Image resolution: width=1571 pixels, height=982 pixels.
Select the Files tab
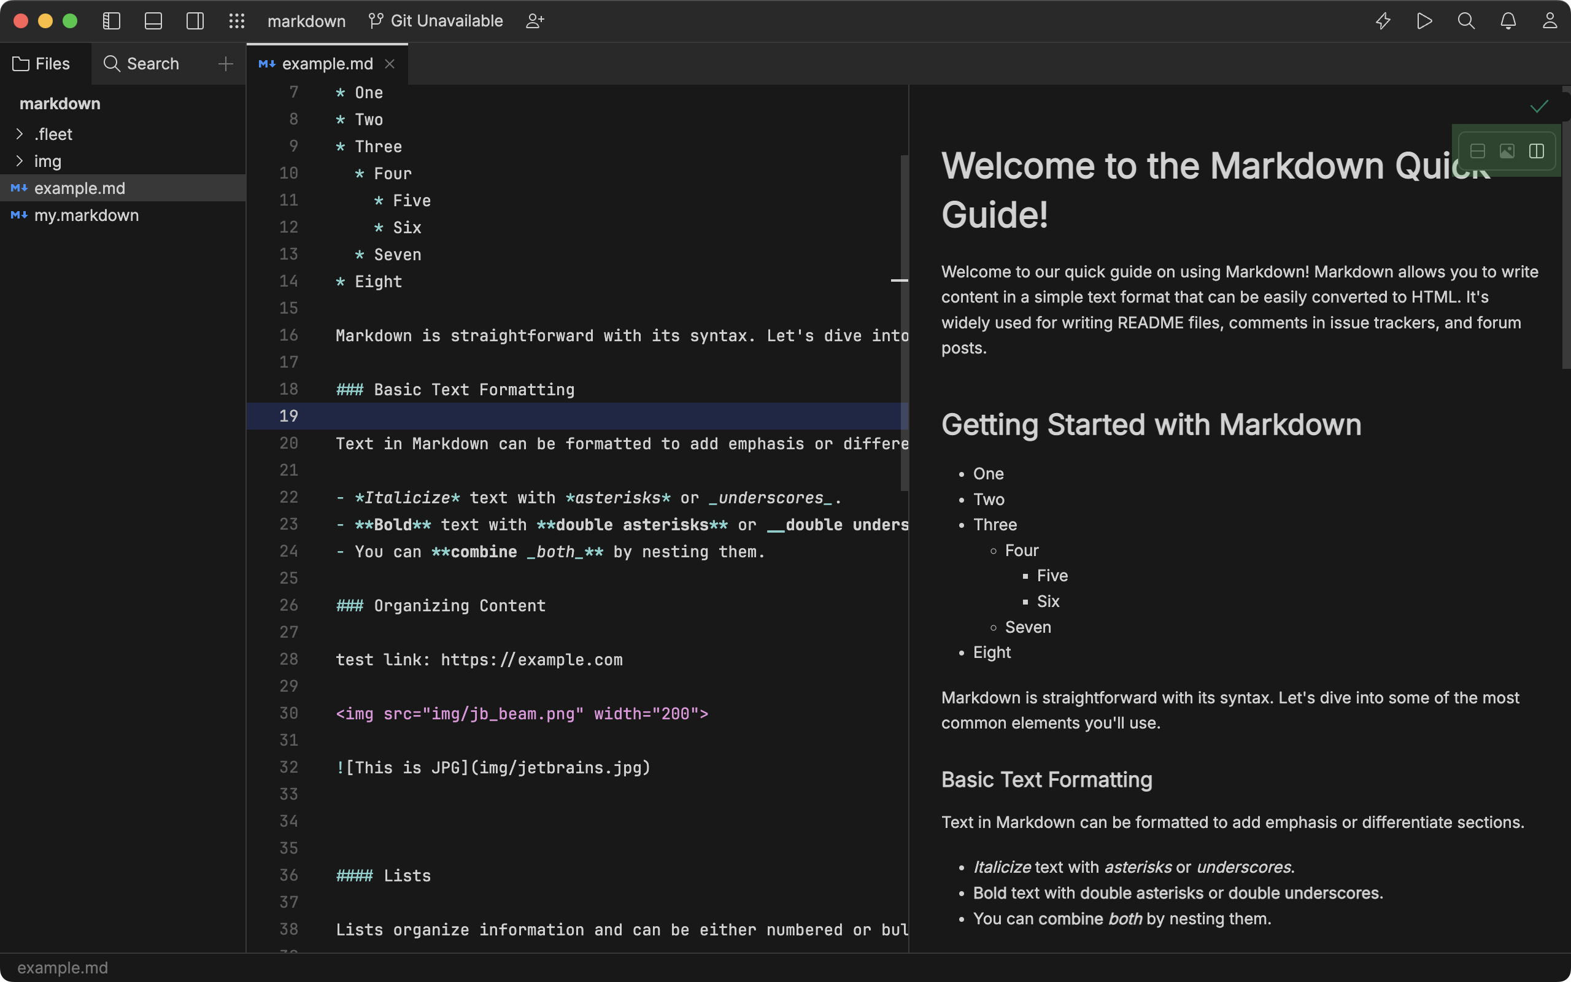tap(41, 63)
